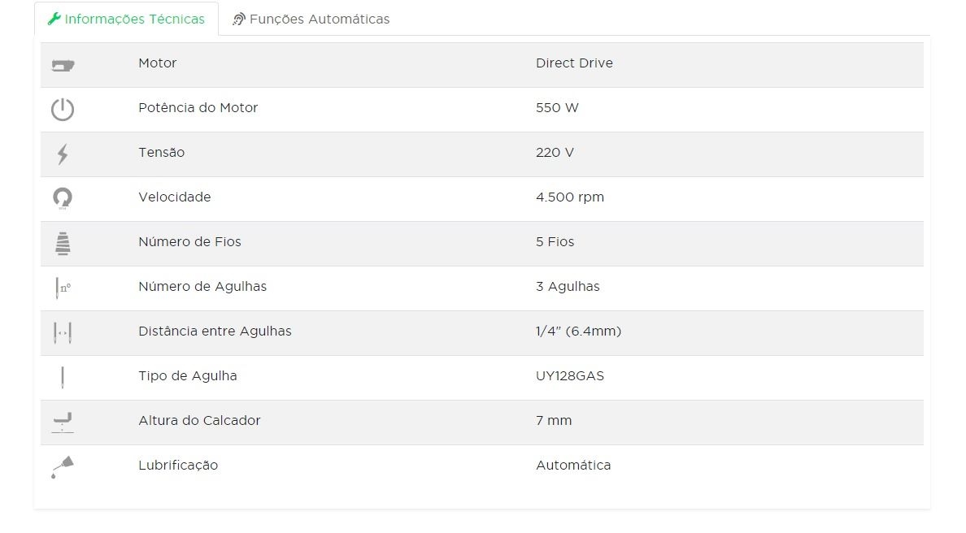Click the 550 W power value
This screenshot has width=966, height=533.
557,108
